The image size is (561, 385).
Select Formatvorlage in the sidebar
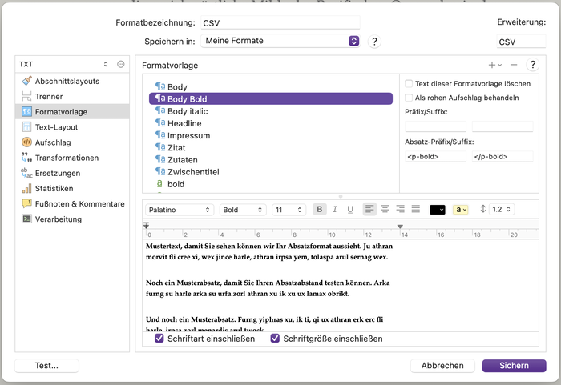[x=72, y=112]
